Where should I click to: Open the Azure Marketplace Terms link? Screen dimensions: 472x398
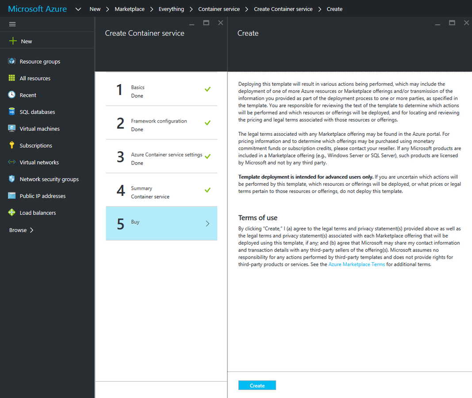point(357,264)
